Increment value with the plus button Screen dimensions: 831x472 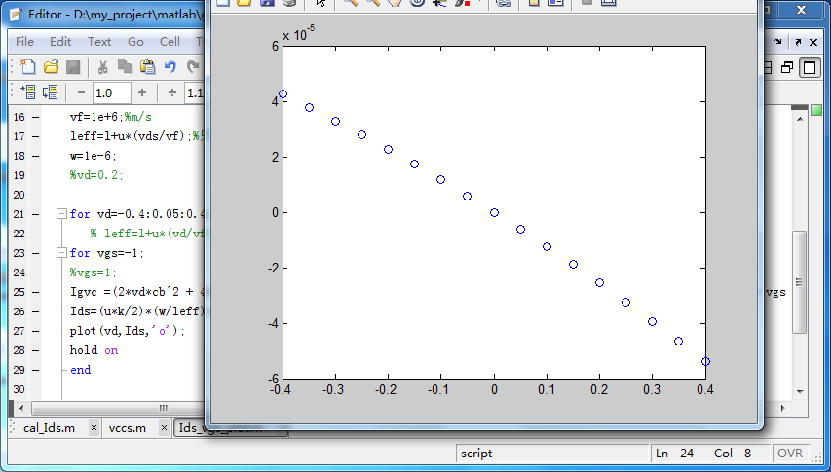(x=142, y=93)
